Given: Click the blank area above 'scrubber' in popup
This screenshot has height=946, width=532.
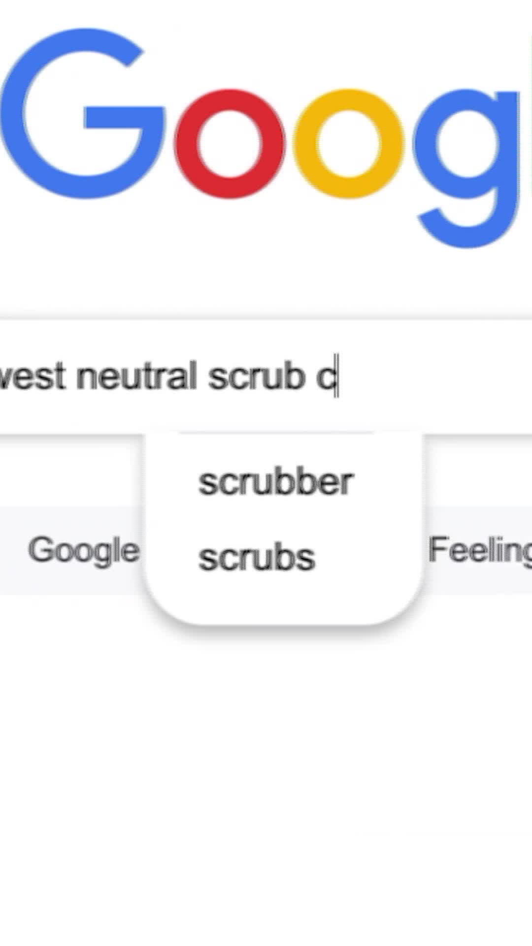Looking at the screenshot, I should 284,449.
